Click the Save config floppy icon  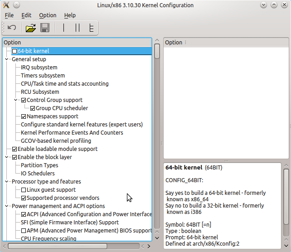45,28
